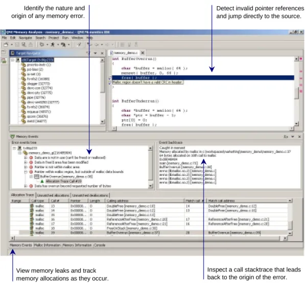This screenshot has width=305, height=283.
Task: Click the open perspective icon on left bar
Action: click(x=4, y=52)
